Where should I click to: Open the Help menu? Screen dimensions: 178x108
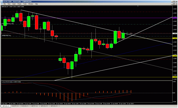click(x=36, y=4)
